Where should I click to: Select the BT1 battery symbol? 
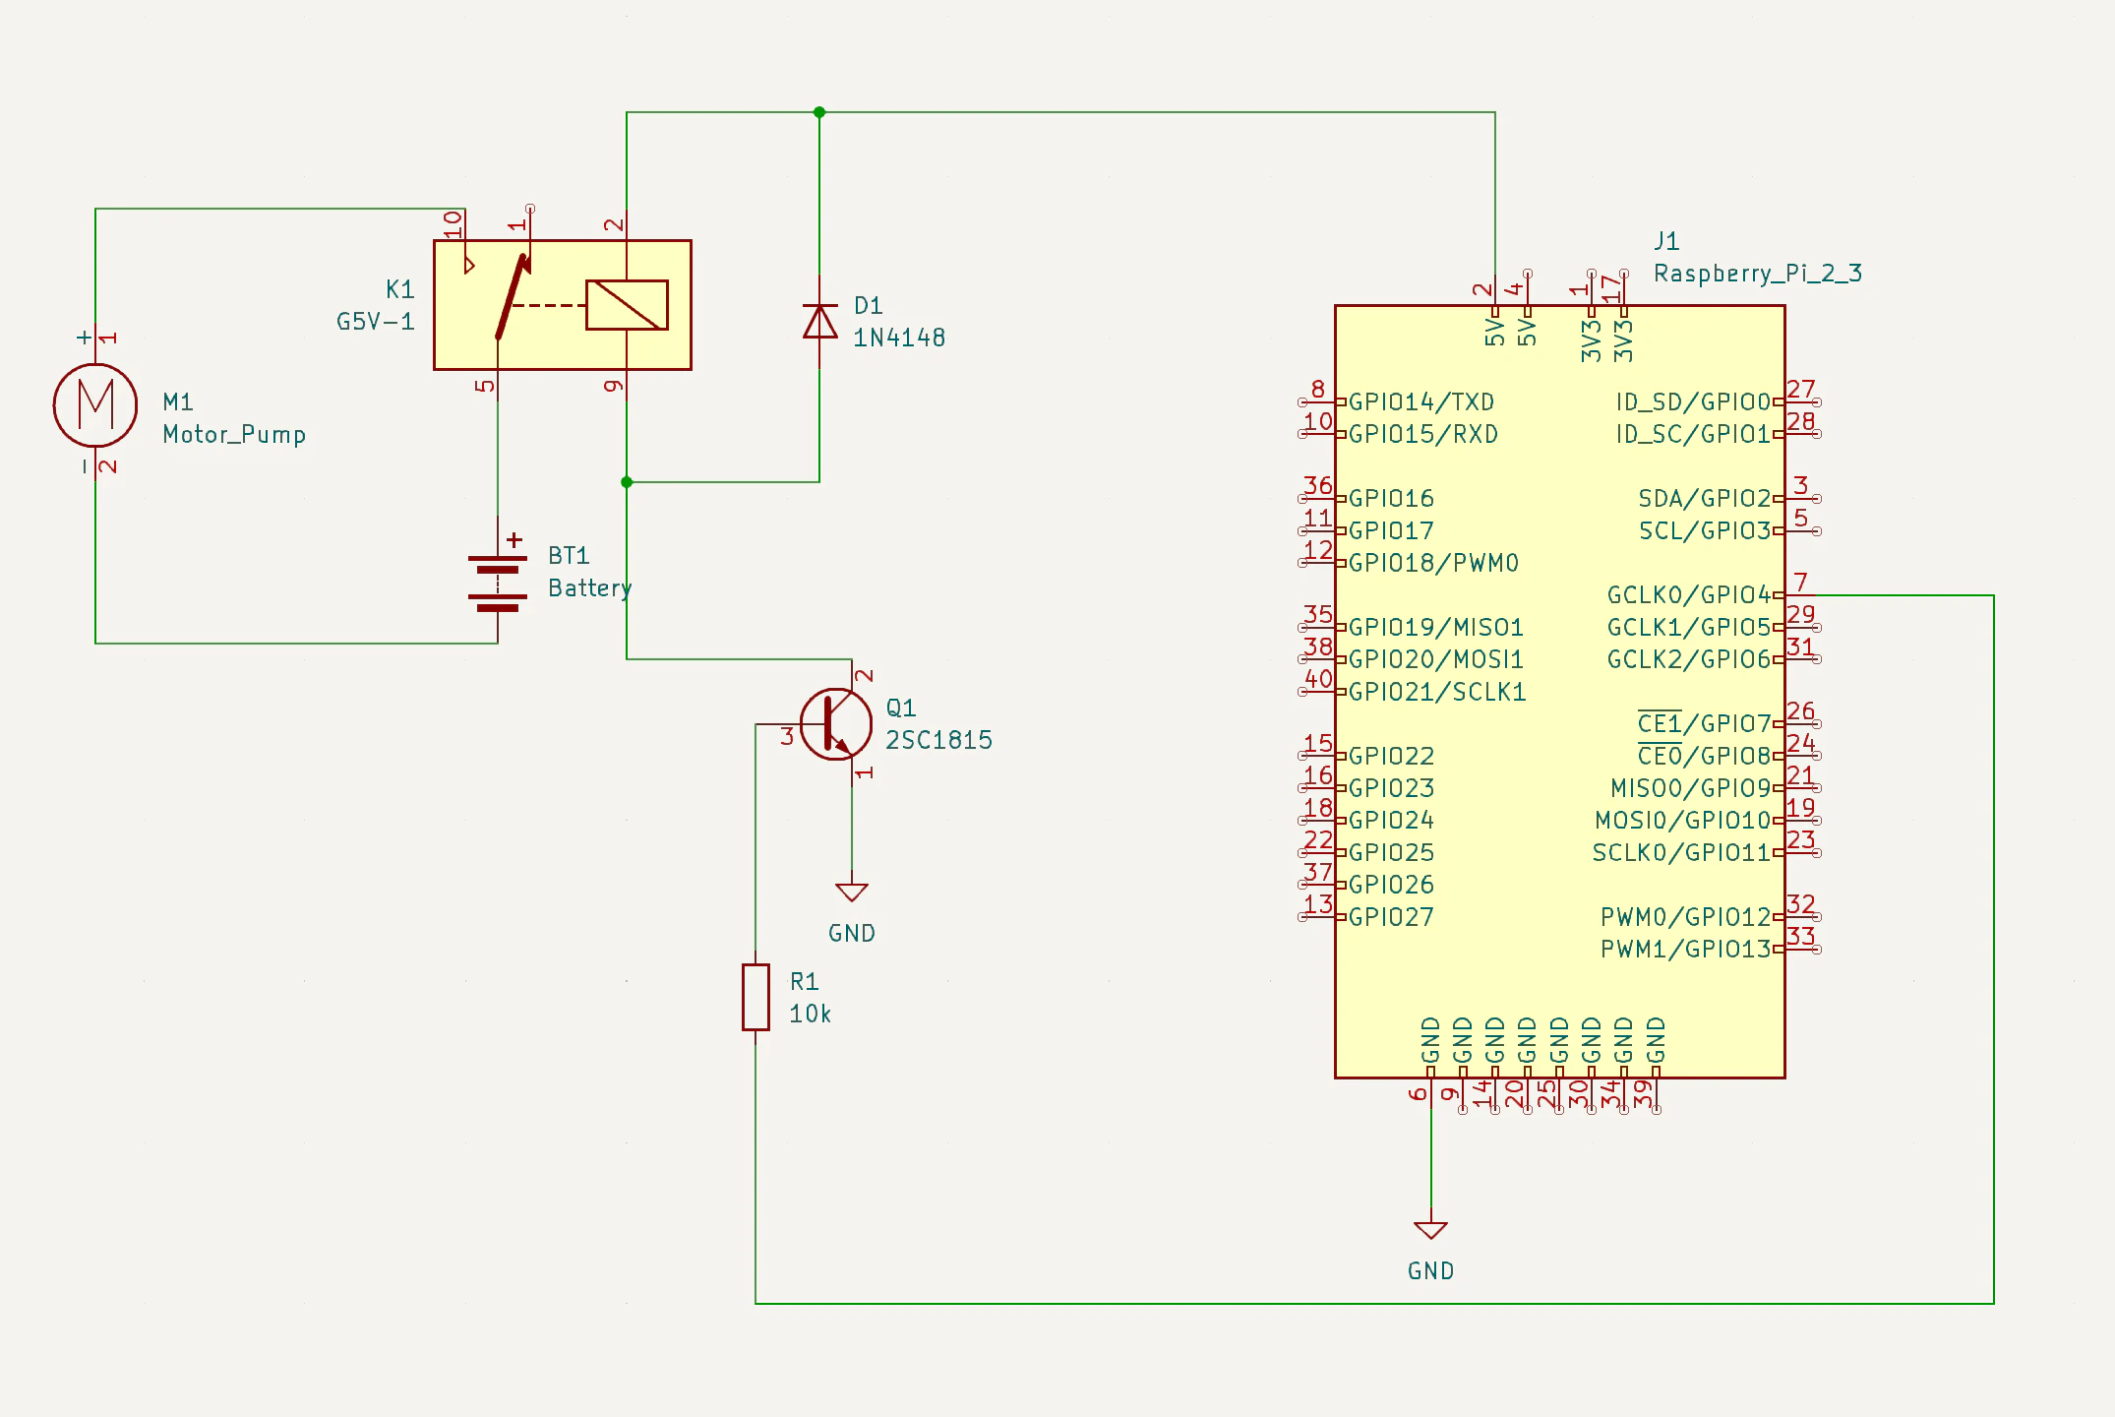coord(498,584)
